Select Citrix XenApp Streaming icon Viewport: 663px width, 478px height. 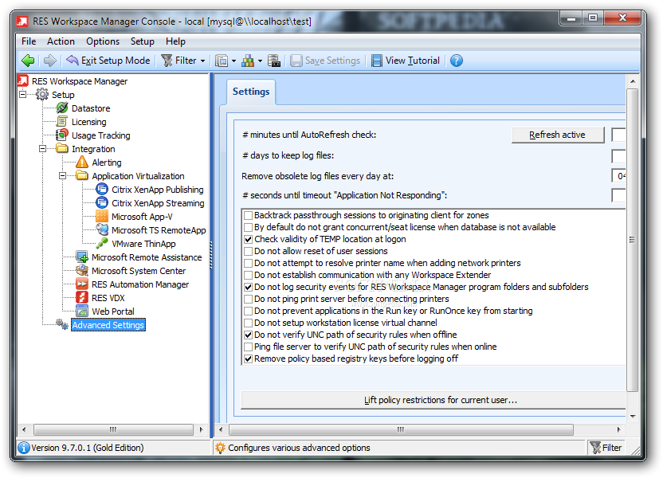pos(102,202)
